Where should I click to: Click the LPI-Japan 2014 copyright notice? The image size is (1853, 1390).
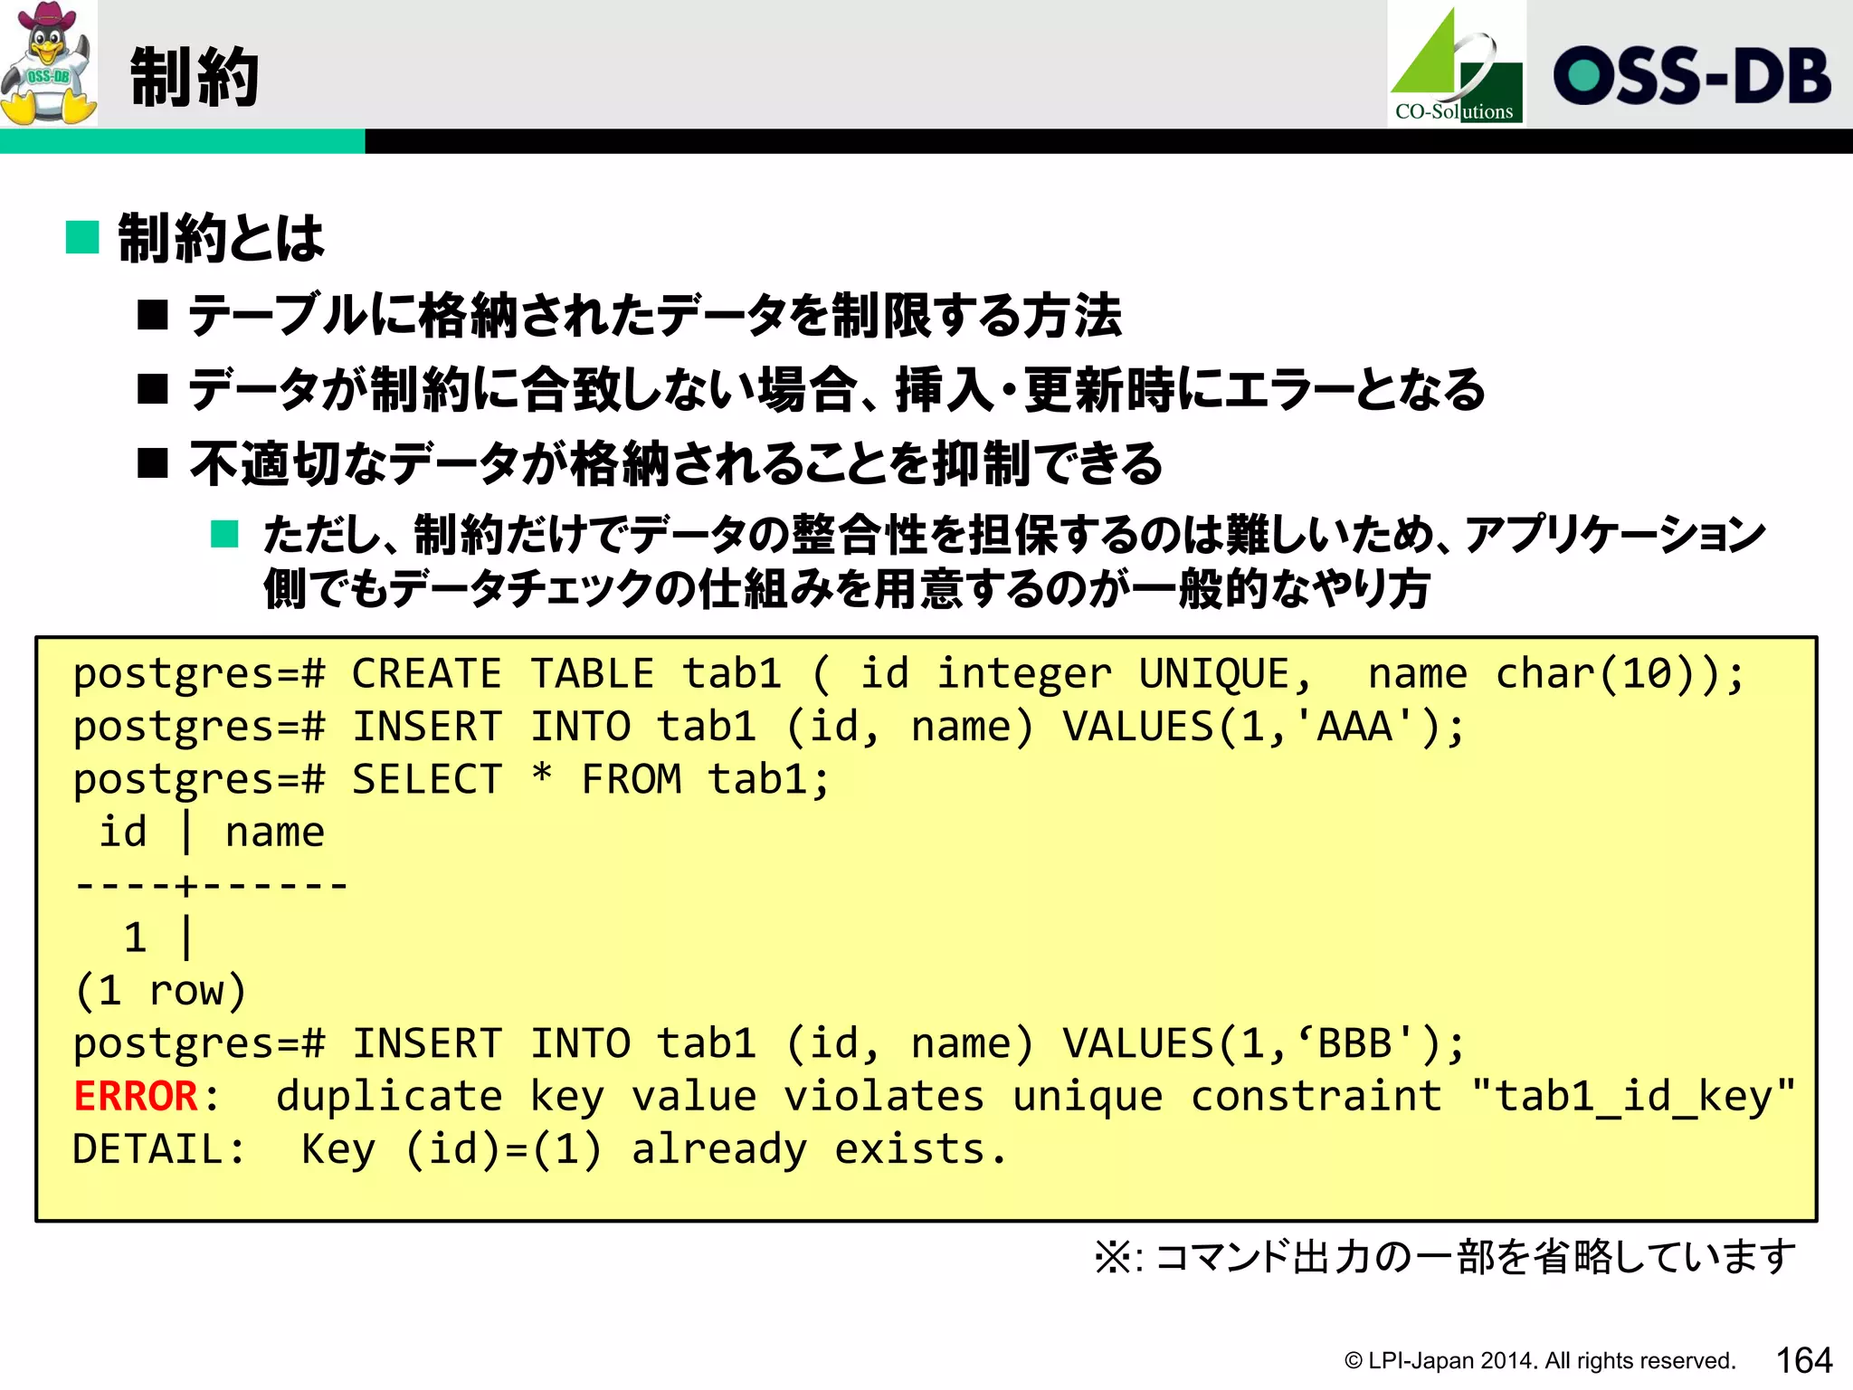point(1539,1361)
